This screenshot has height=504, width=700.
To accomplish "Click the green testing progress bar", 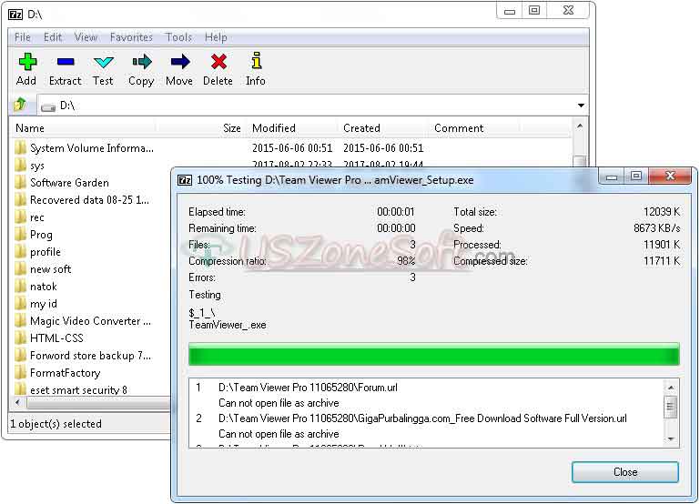I will tap(434, 355).
